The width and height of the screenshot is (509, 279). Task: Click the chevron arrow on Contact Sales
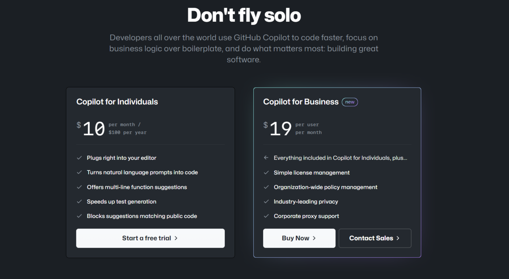click(x=398, y=238)
